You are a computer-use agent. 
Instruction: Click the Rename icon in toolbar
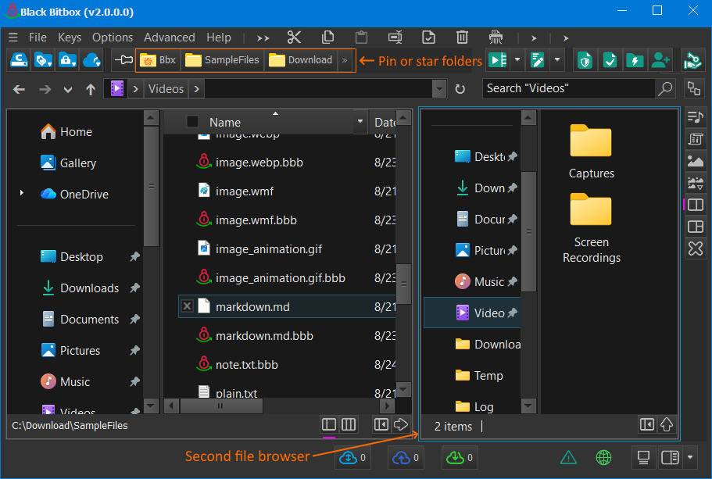[395, 38]
